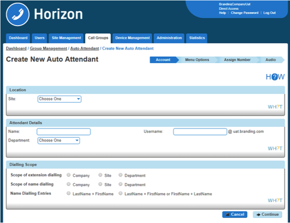Go to the Menu Options wizard step

click(x=197, y=60)
